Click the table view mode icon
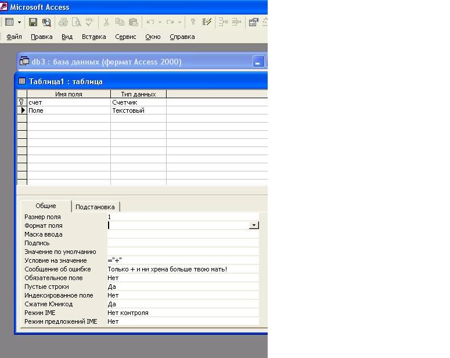 pyautogui.click(x=9, y=22)
